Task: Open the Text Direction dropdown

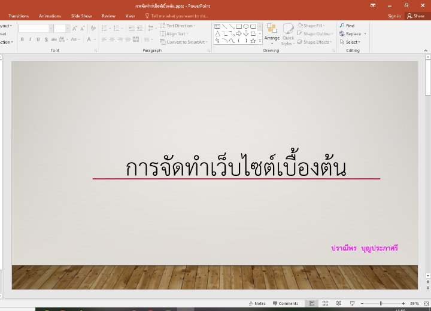Action: click(x=179, y=26)
